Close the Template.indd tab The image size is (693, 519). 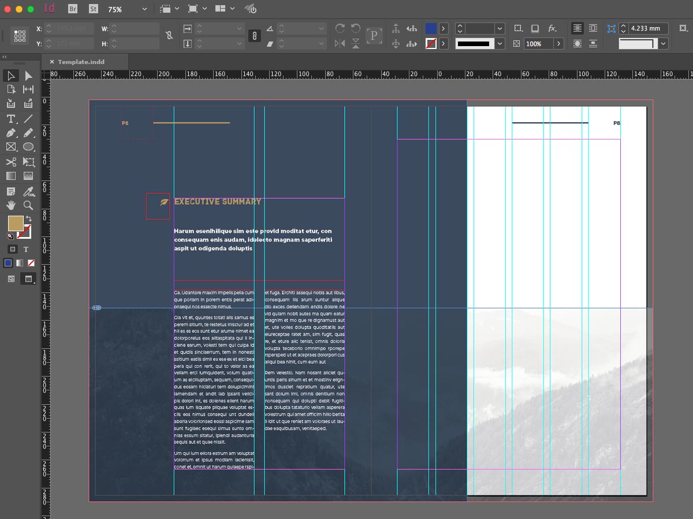(51, 62)
